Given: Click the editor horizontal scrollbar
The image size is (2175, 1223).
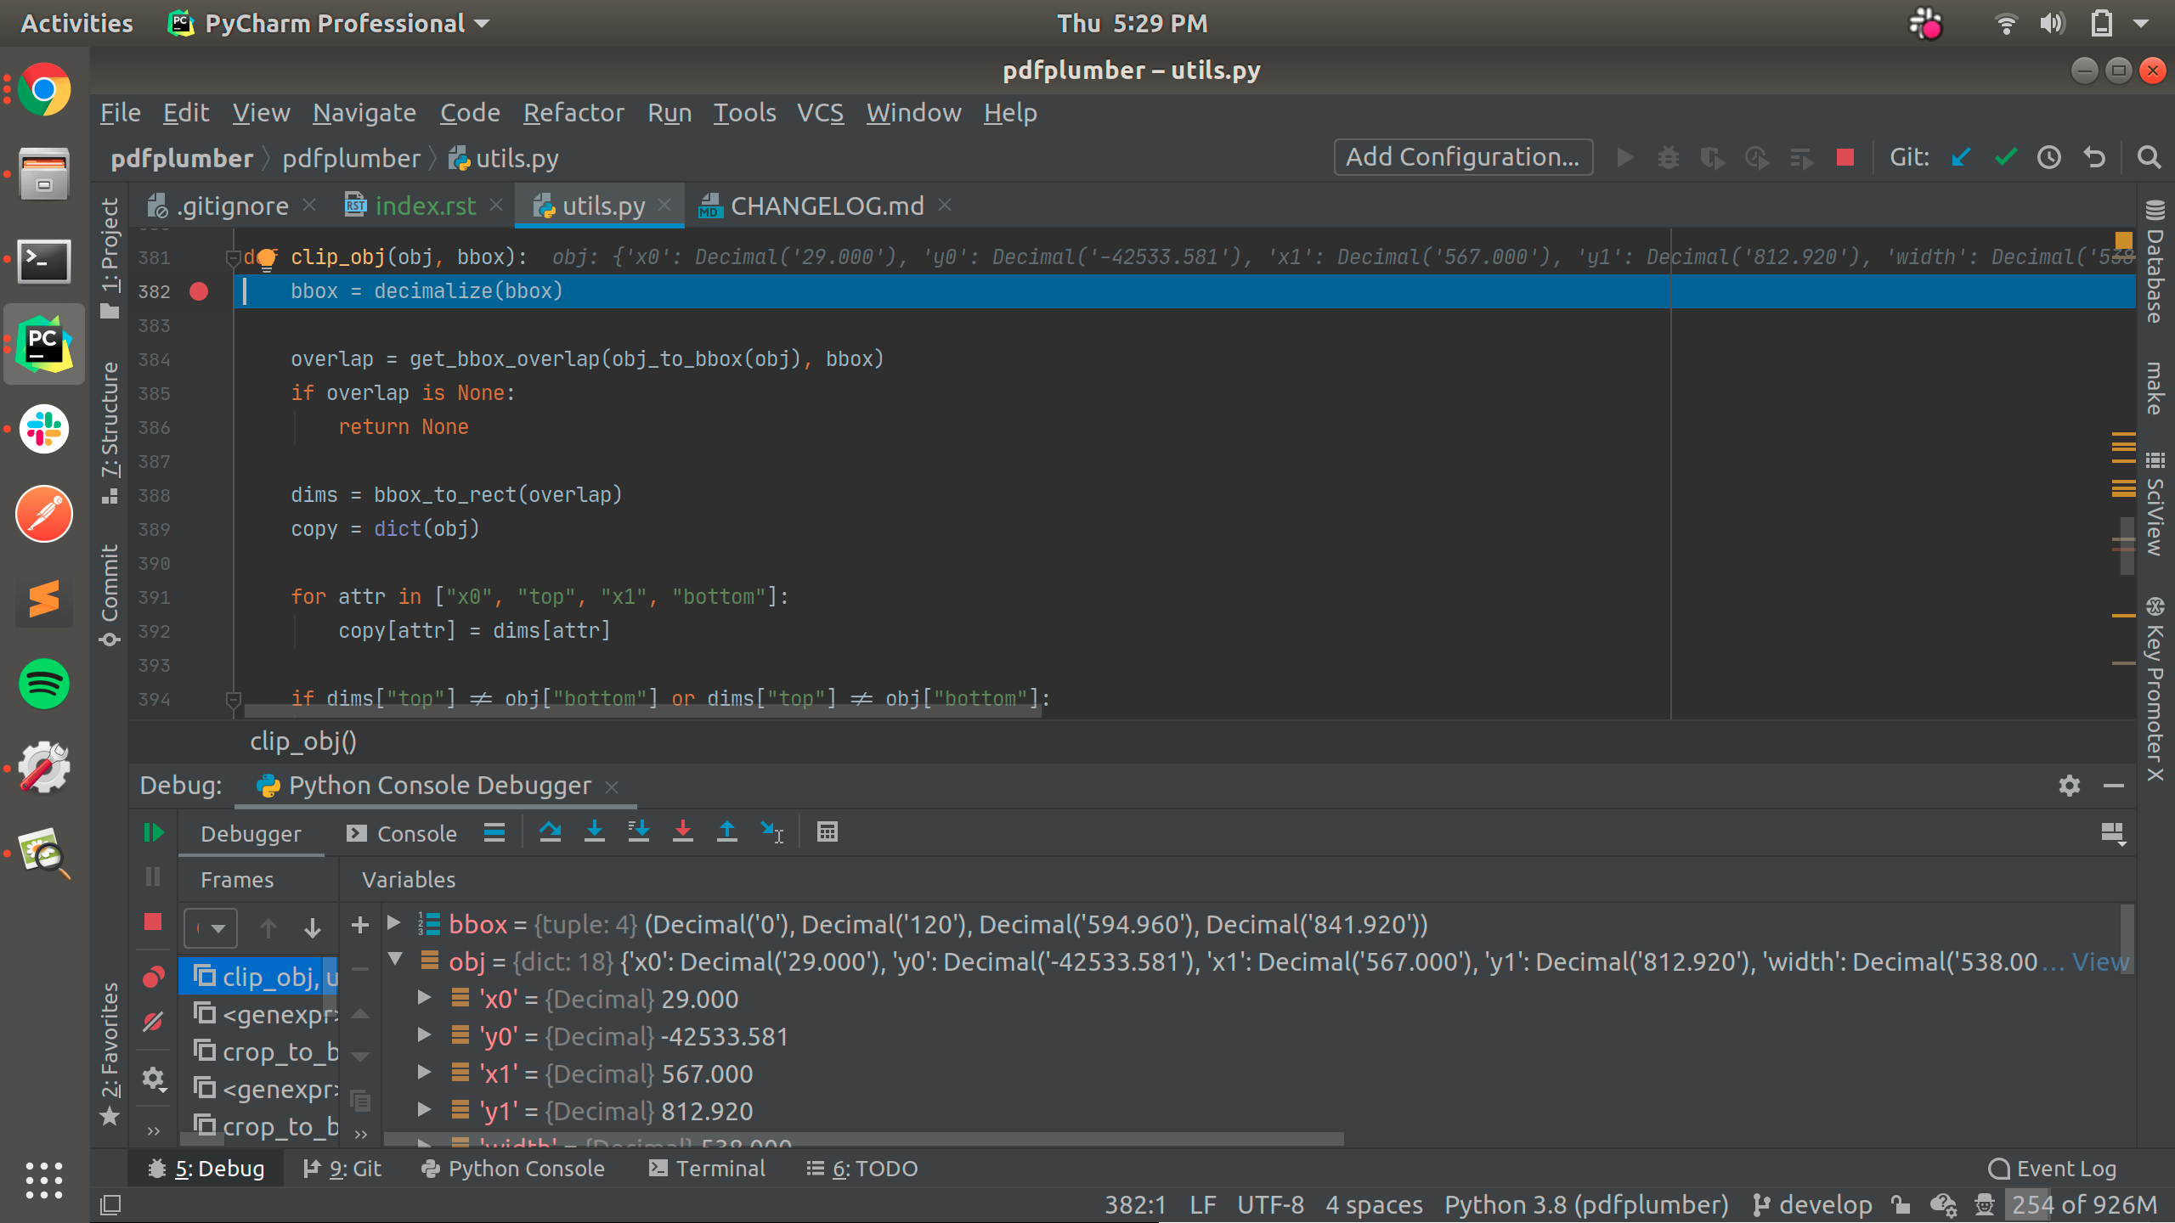Looking at the screenshot, I should [642, 712].
